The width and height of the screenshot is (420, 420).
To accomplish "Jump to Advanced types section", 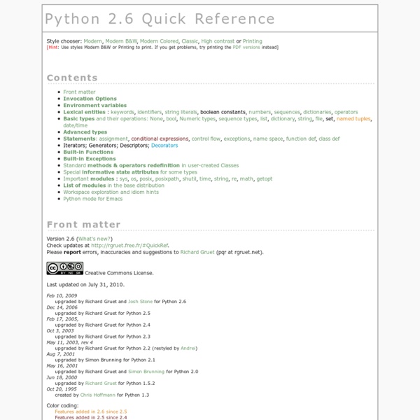I will [x=85, y=132].
